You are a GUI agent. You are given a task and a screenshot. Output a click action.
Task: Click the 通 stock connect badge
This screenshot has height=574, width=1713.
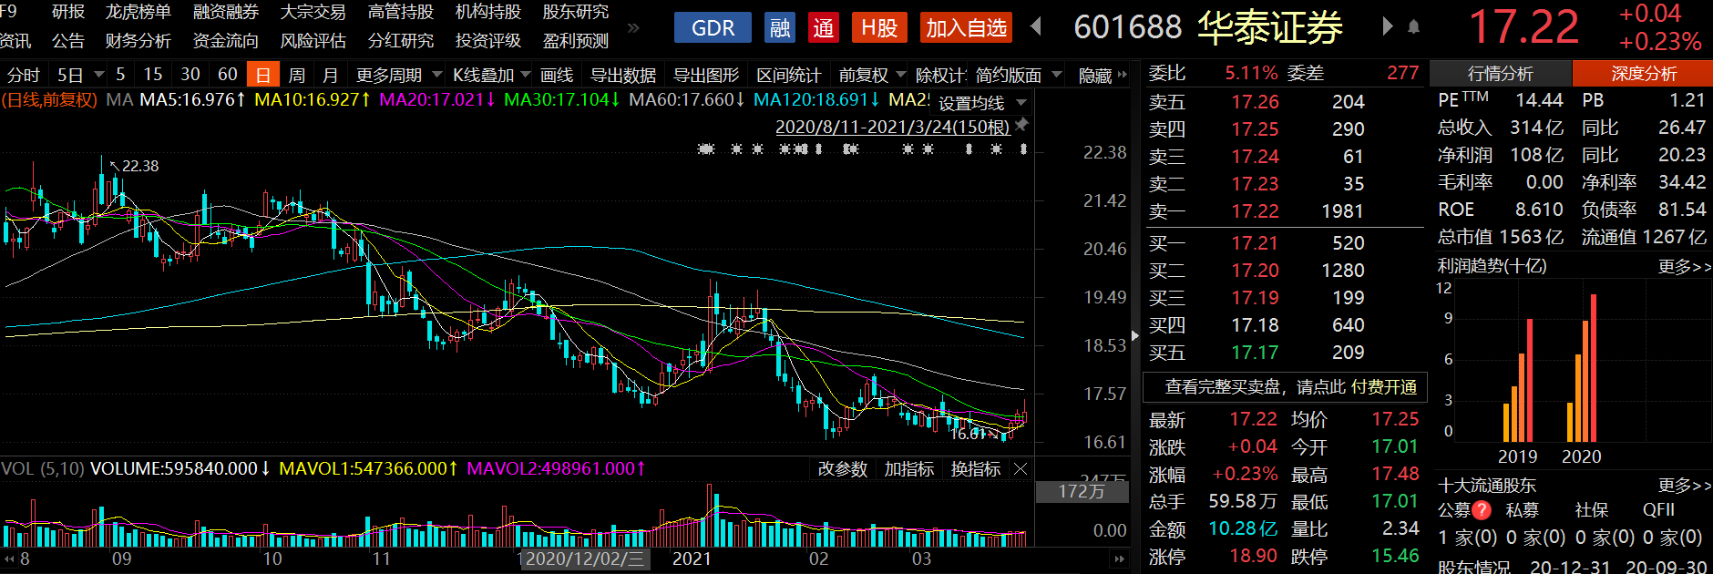824,28
